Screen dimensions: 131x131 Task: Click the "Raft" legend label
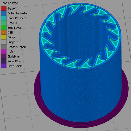(10, 52)
